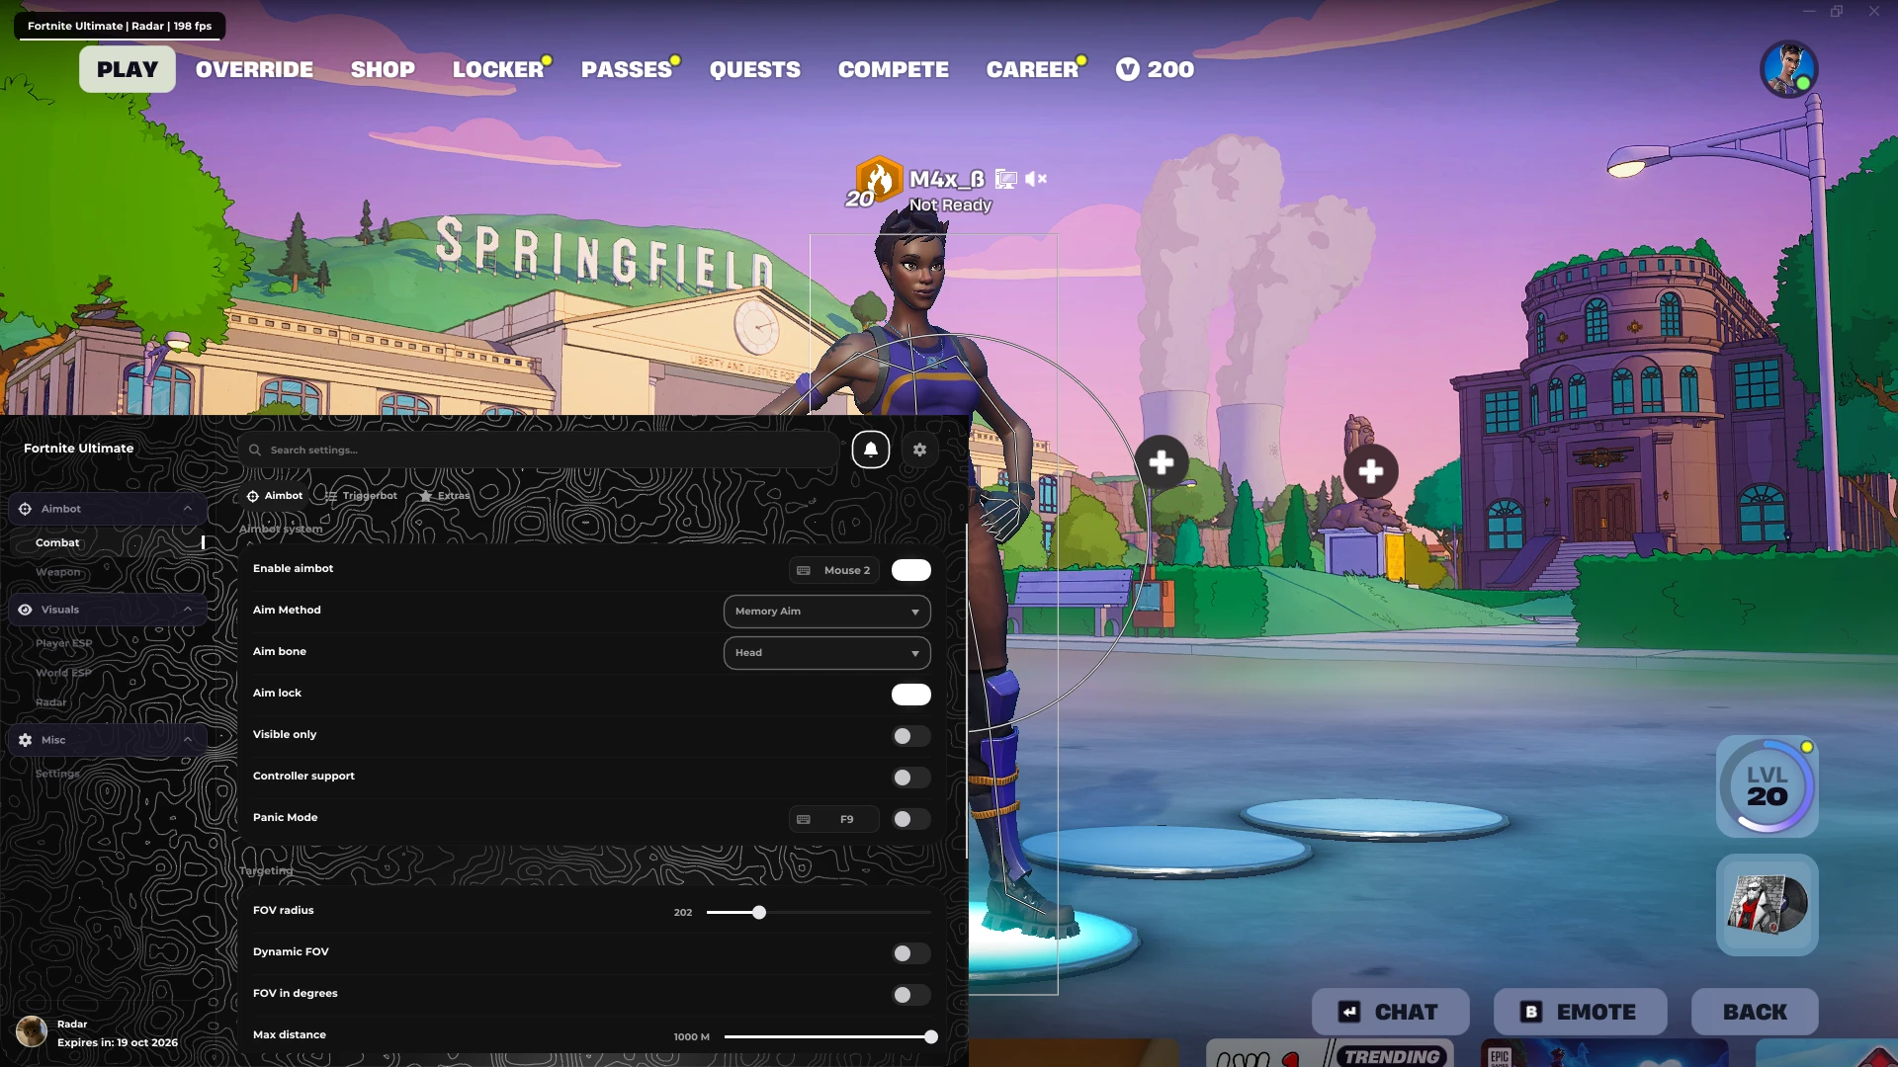Click the 'Expires in: 19 oct 2026' text
This screenshot has height=1067, width=1898.
click(118, 1042)
